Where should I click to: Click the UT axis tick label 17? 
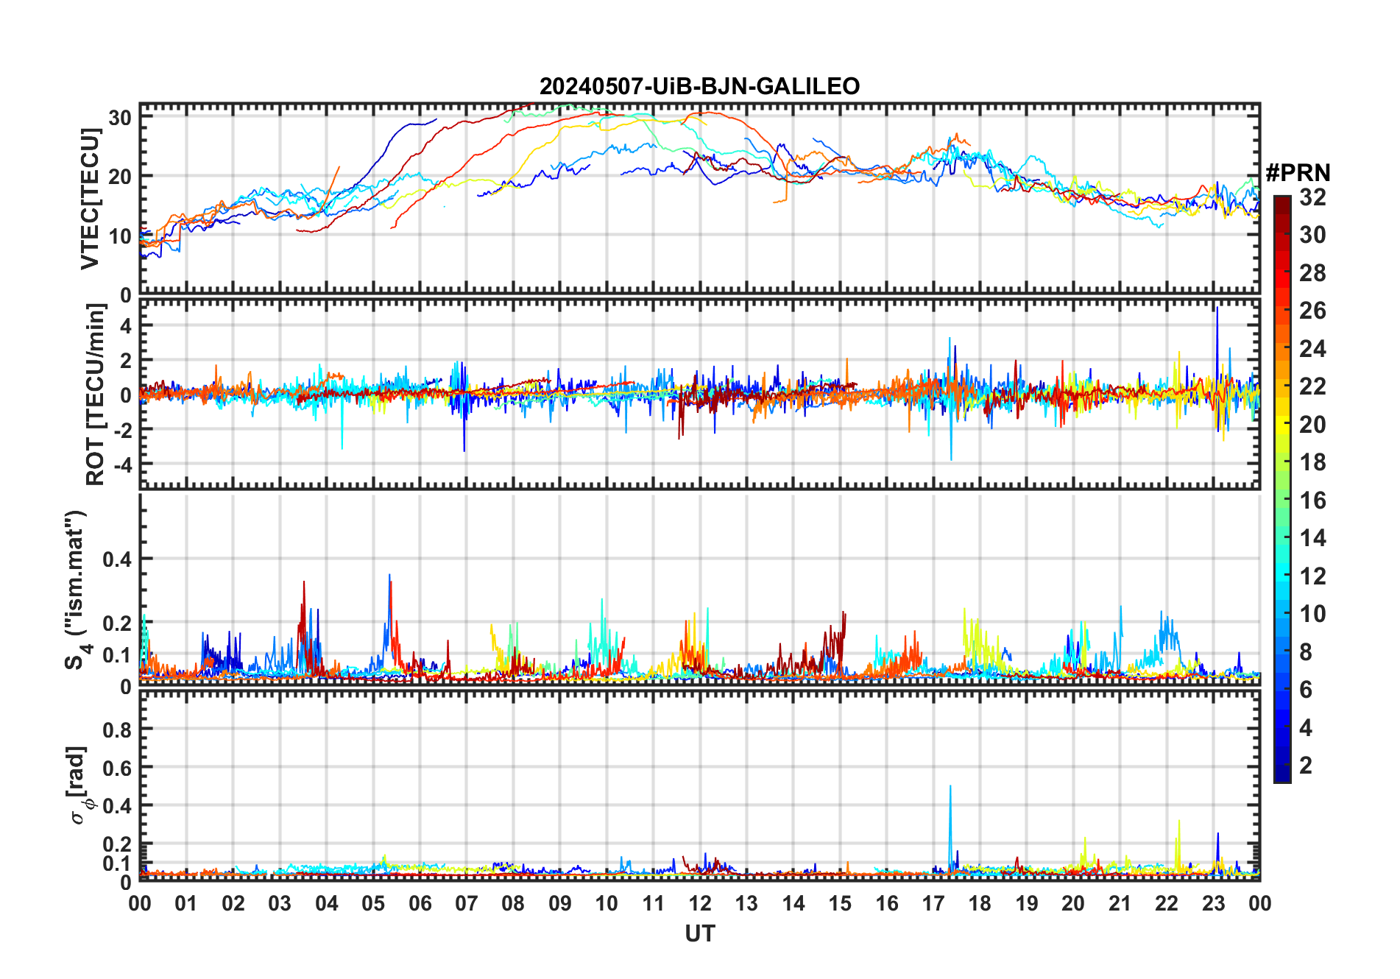tap(933, 903)
